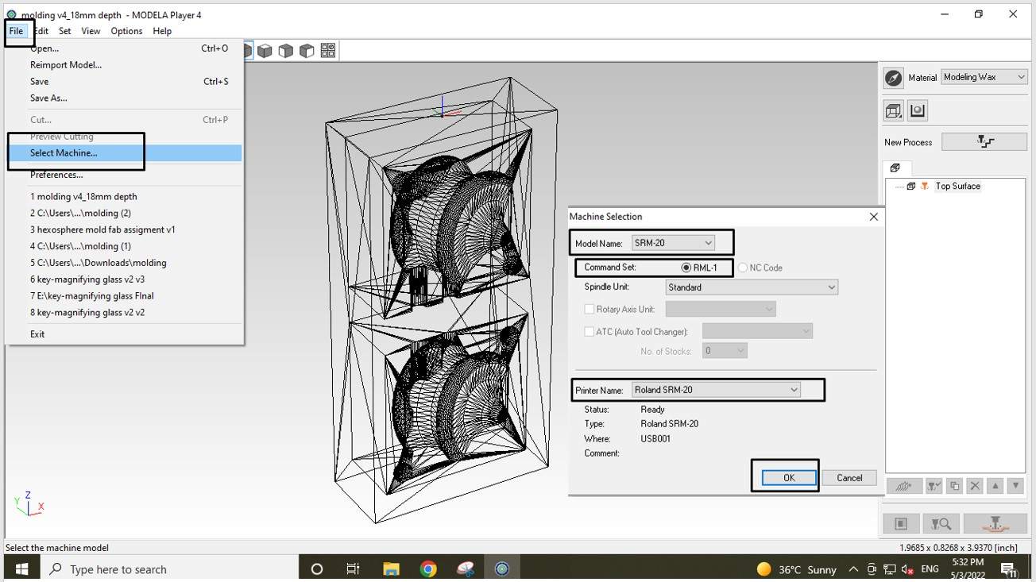1036x582 pixels.
Task: Open recent file 6 key-magnifying glass v2 v3
Action: 124,279
